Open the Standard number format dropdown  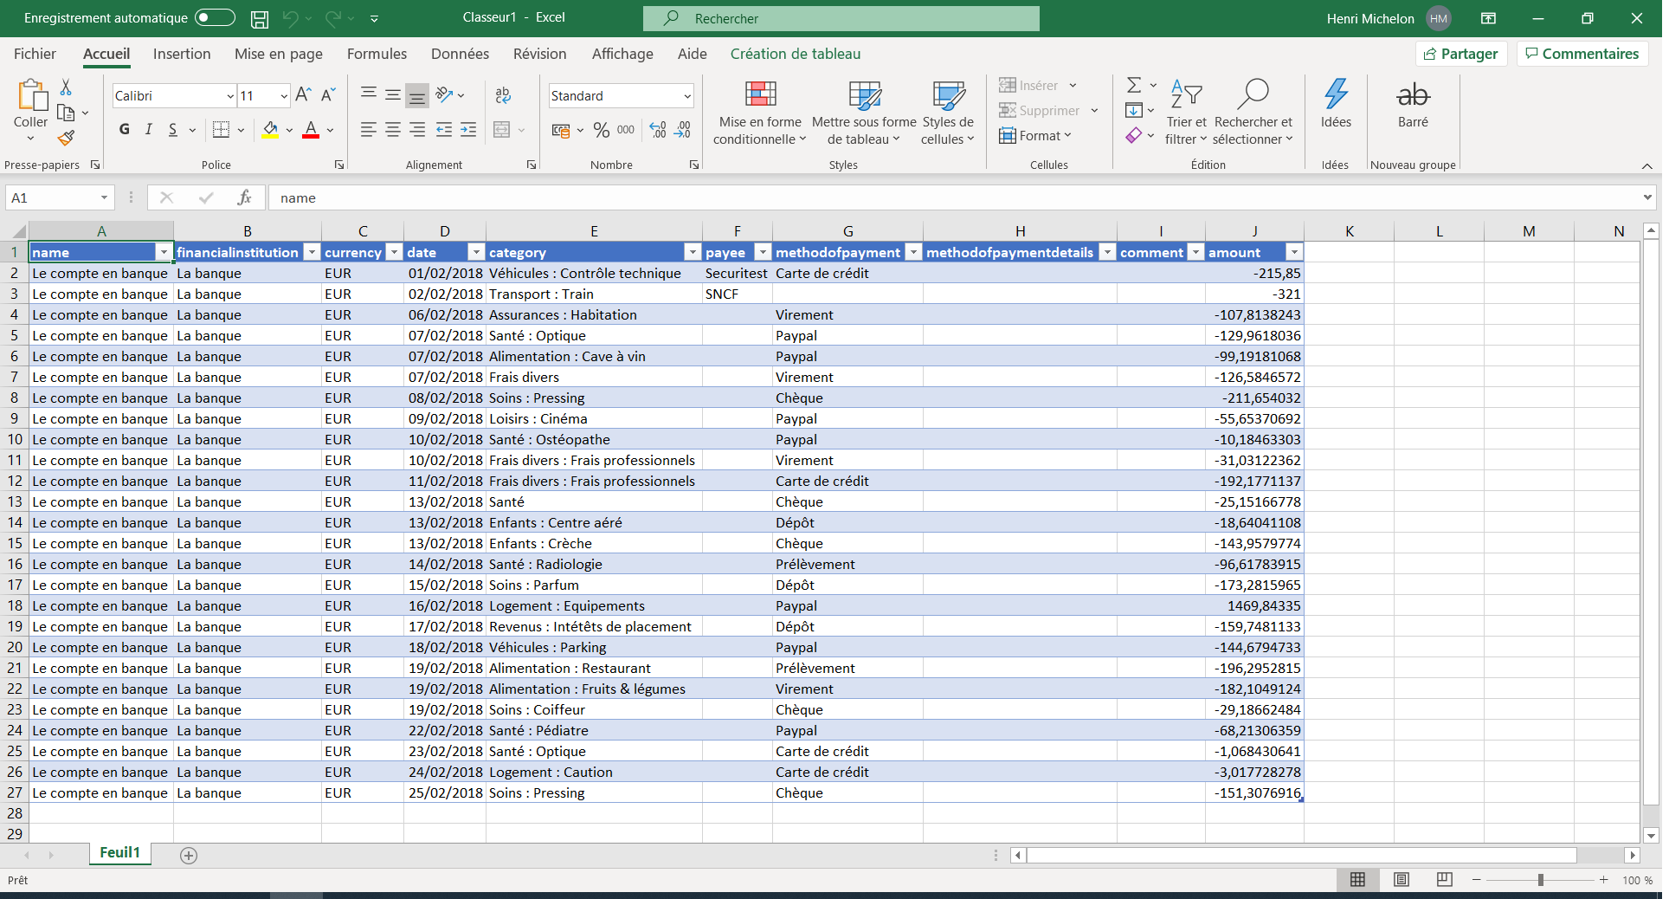(687, 96)
